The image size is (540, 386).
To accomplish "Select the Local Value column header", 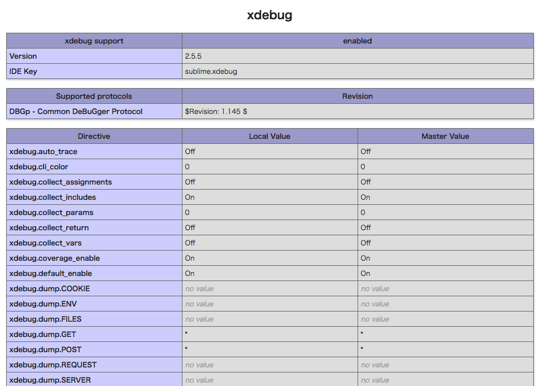I will coord(269,136).
